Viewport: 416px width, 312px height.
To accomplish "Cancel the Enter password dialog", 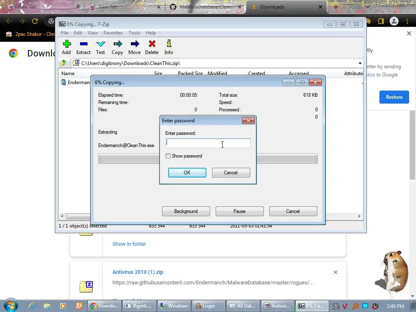I will coord(231,172).
